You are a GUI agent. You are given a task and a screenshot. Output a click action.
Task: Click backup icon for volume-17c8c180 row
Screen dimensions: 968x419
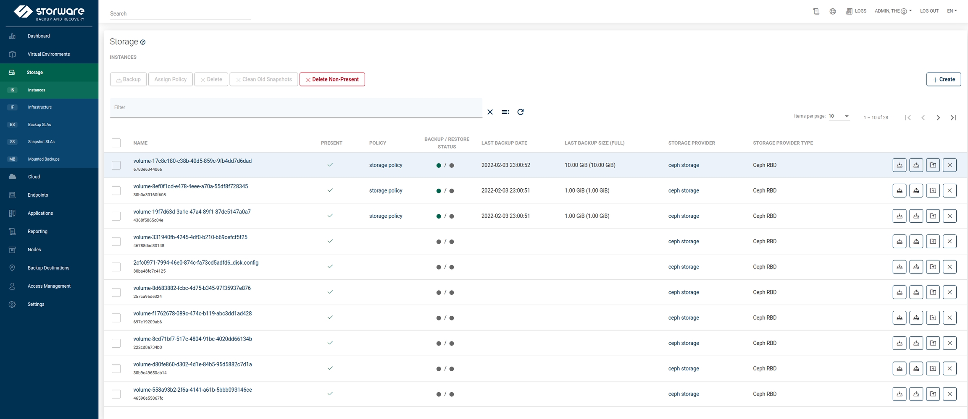coord(899,165)
